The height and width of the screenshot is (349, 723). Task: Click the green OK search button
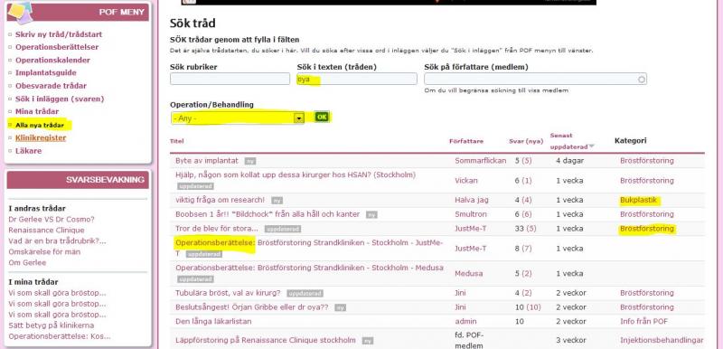coord(322,118)
